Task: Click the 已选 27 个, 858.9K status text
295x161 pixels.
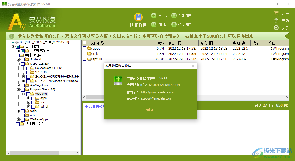Action: [271, 105]
